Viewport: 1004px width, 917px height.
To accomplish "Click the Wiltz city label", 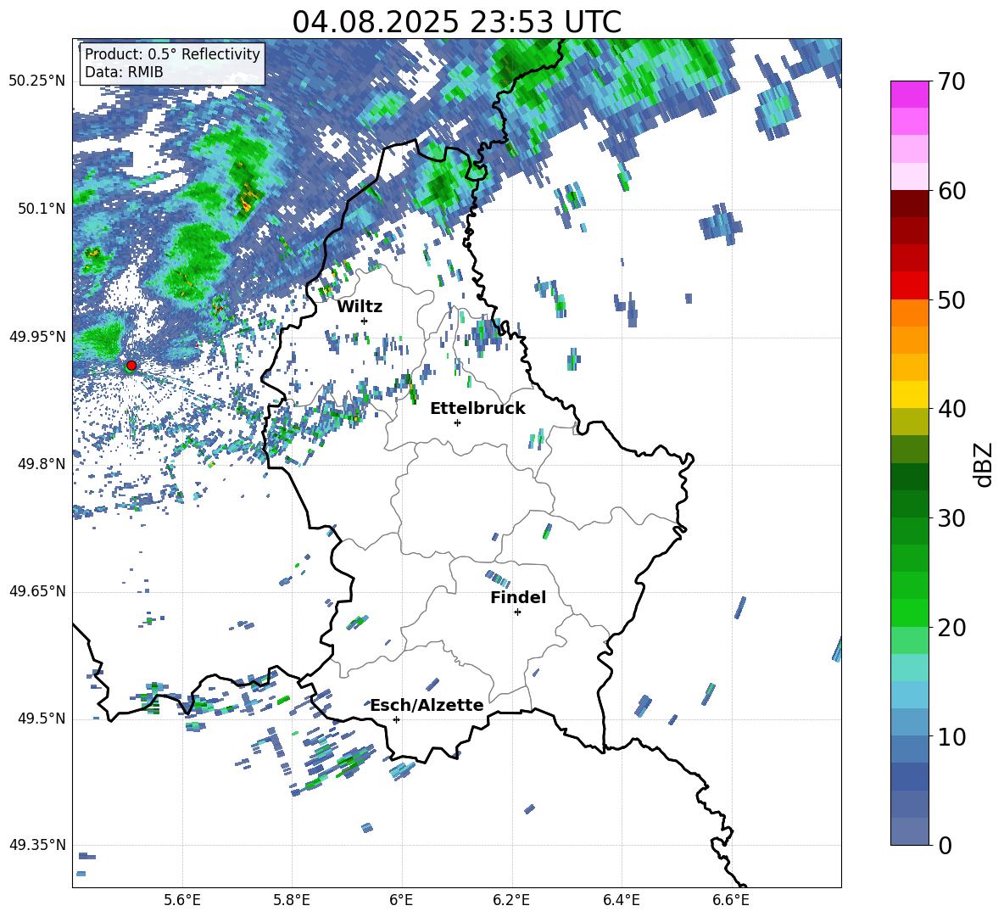I will (360, 307).
